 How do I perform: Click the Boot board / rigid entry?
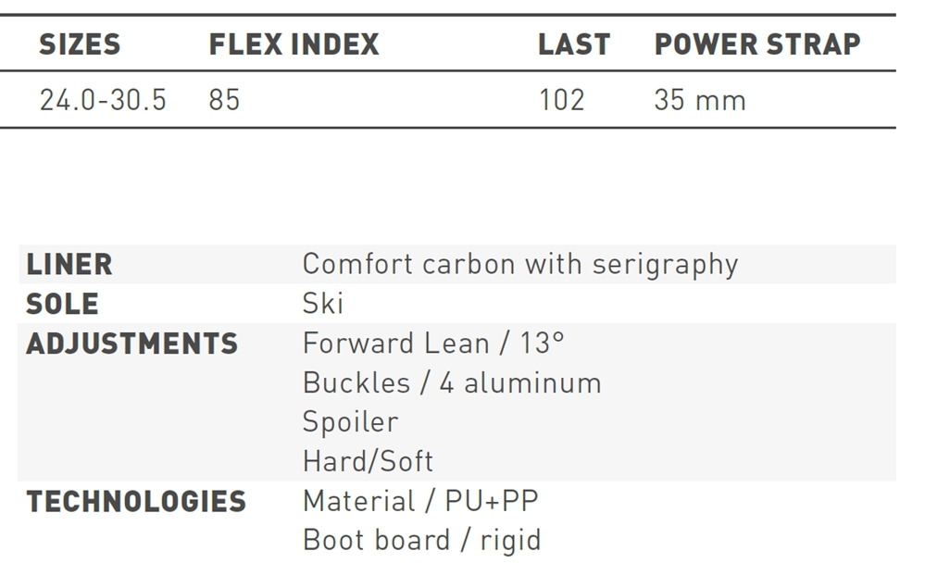pos(421,540)
